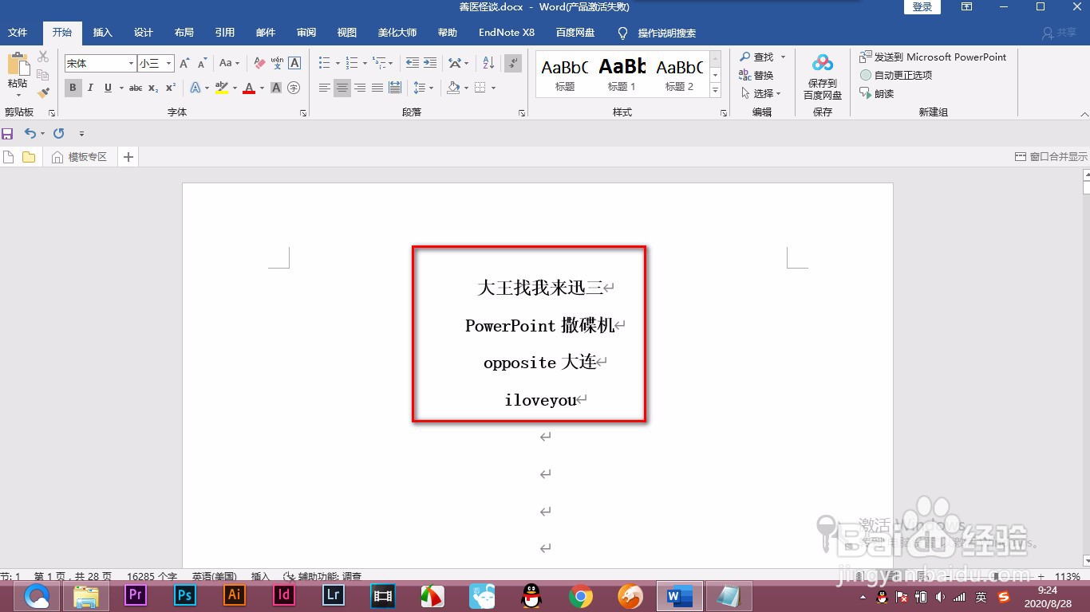Toggle the underline formatting

click(x=107, y=88)
